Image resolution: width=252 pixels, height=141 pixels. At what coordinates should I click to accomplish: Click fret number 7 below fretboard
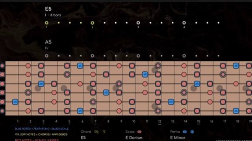click(95, 122)
